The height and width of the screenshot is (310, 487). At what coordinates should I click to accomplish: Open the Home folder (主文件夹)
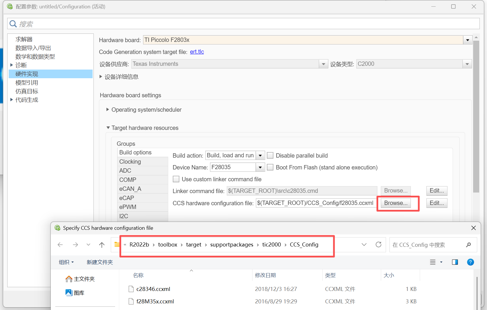[80, 279]
